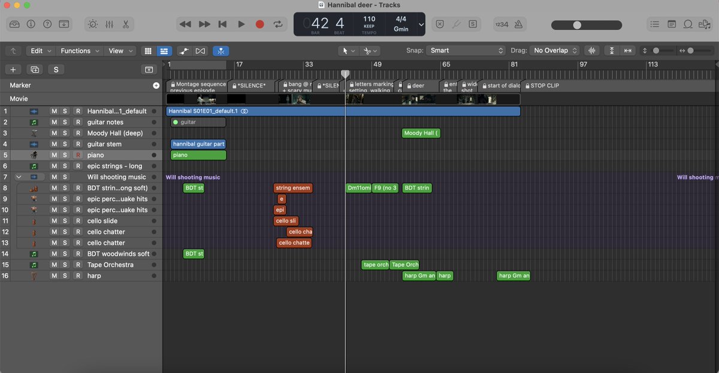
Task: Click the up-arrow display level button
Action: [13, 51]
